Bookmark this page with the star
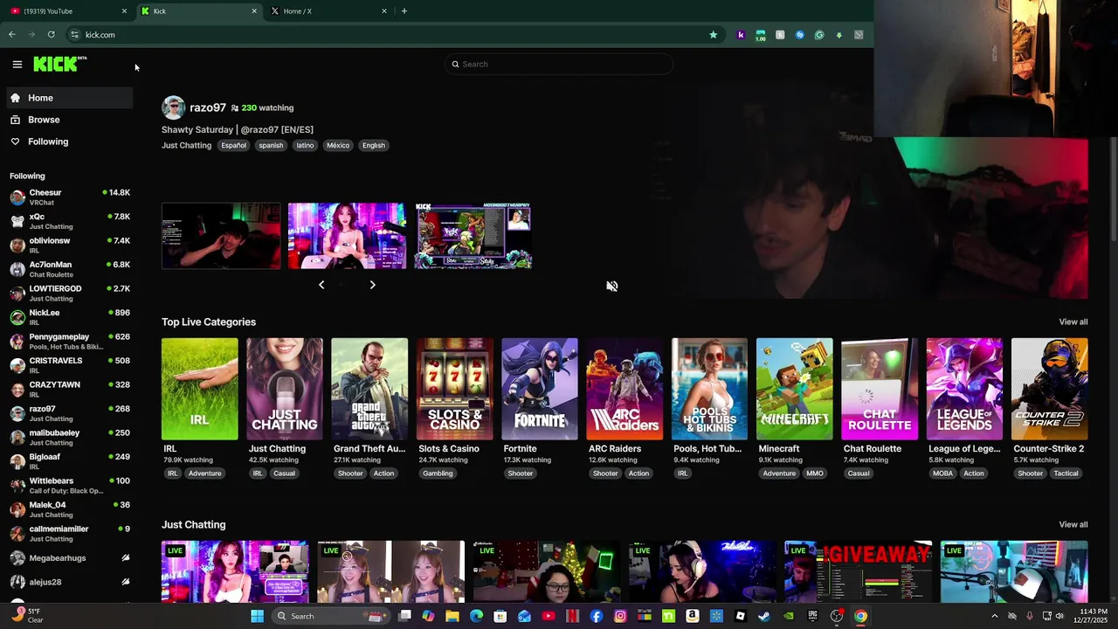 coord(714,35)
